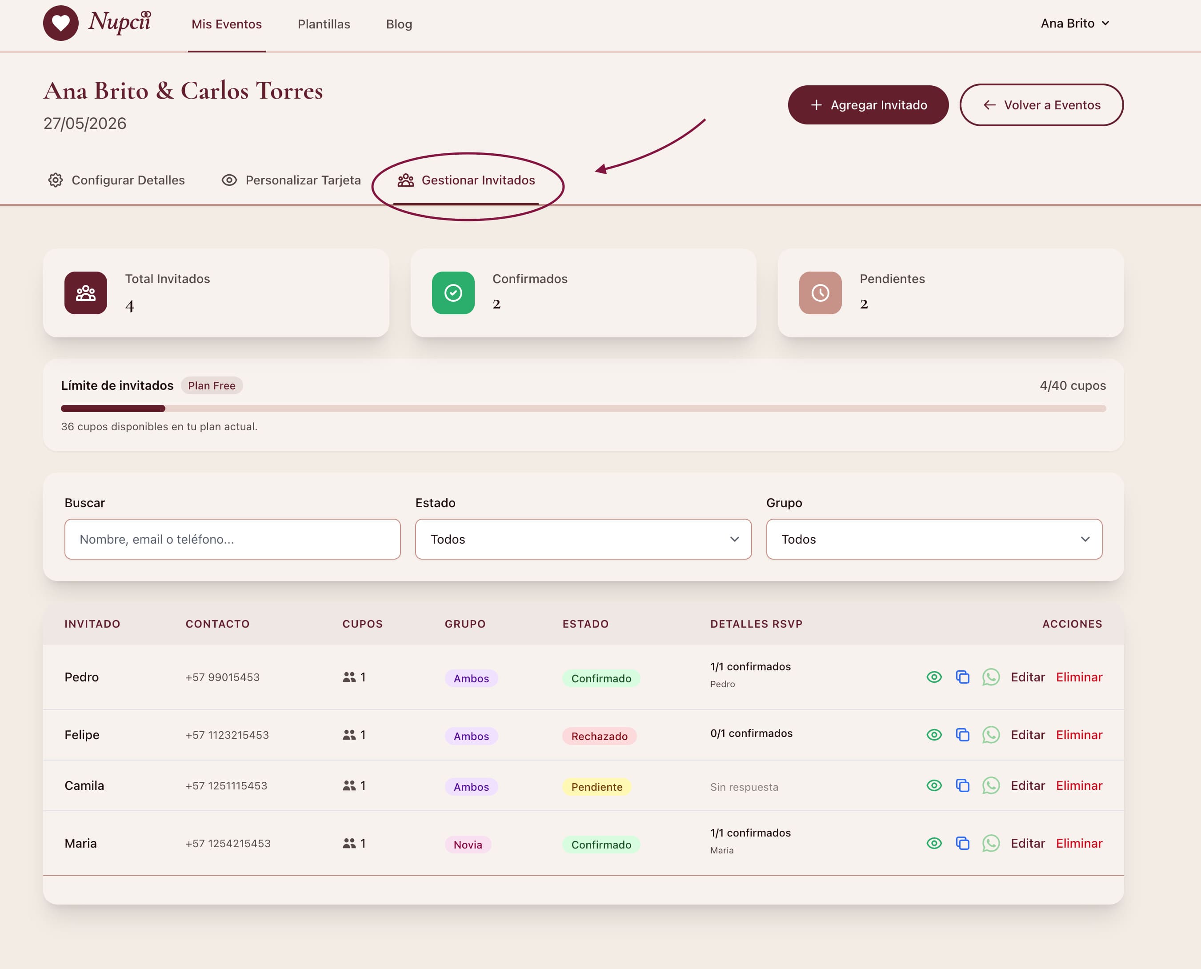This screenshot has height=969, width=1201.
Task: Click the guest limit progress bar
Action: [x=583, y=408]
